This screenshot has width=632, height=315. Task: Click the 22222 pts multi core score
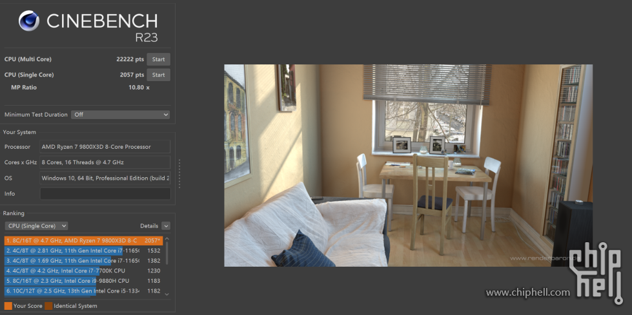(x=130, y=59)
